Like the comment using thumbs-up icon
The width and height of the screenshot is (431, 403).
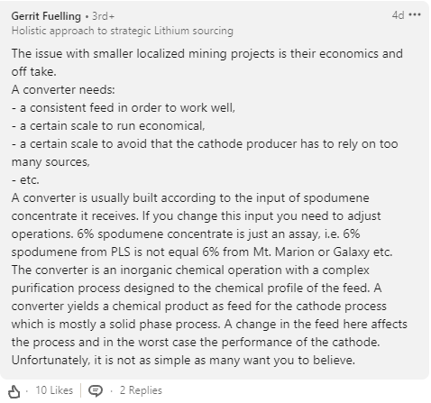tap(14, 391)
